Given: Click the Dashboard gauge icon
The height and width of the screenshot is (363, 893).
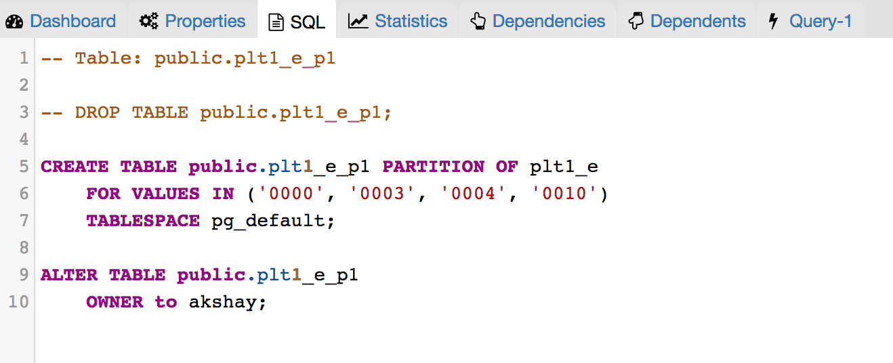Looking at the screenshot, I should click(14, 22).
